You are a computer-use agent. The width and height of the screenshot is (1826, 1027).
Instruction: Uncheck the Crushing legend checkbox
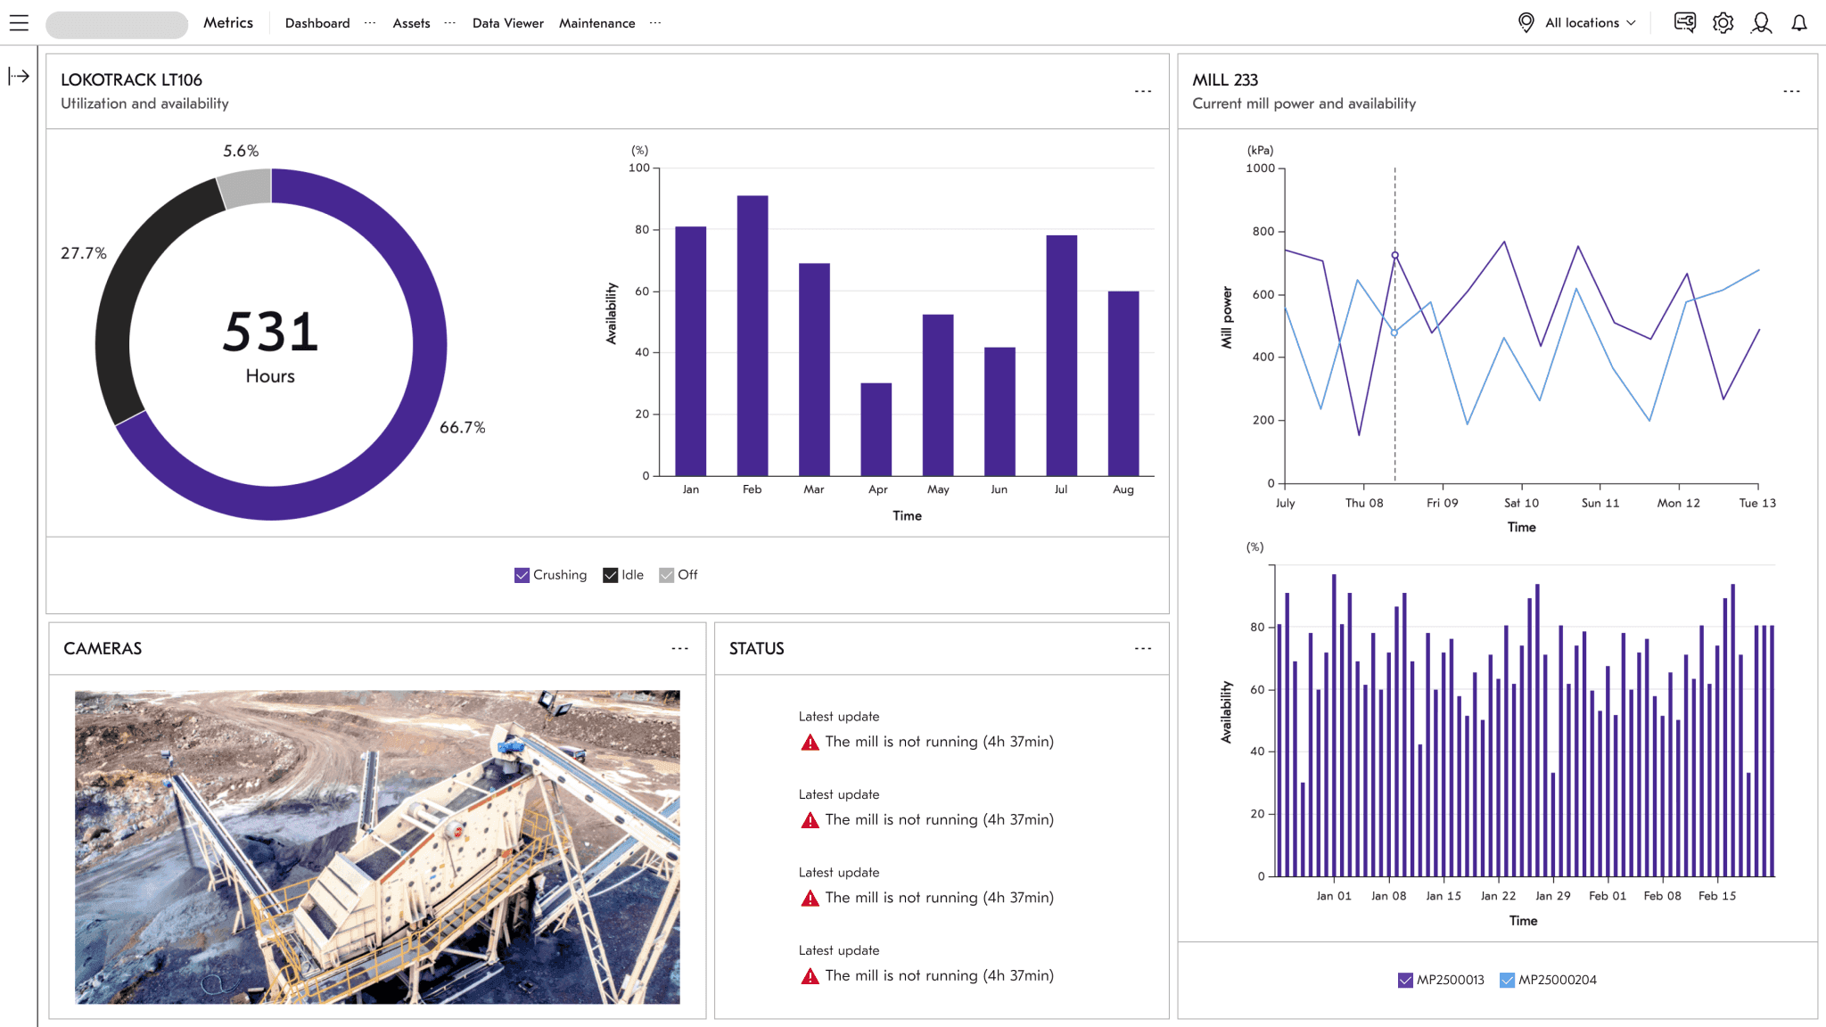522,575
